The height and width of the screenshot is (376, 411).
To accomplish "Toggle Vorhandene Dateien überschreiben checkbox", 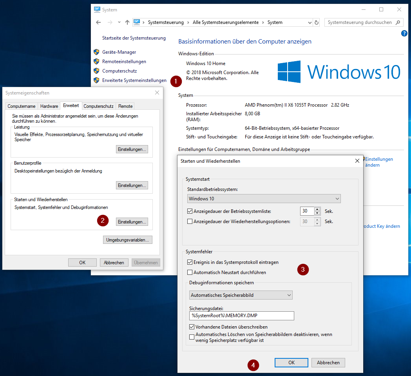I will pyautogui.click(x=192, y=327).
